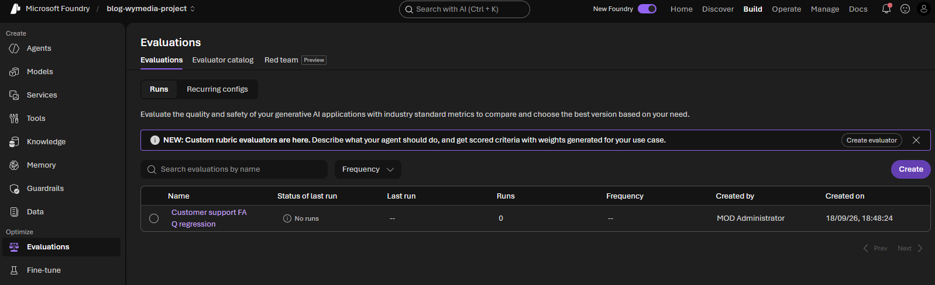Open the Data icon in the sidebar
Screen dimensions: 935x285
click(x=15, y=212)
